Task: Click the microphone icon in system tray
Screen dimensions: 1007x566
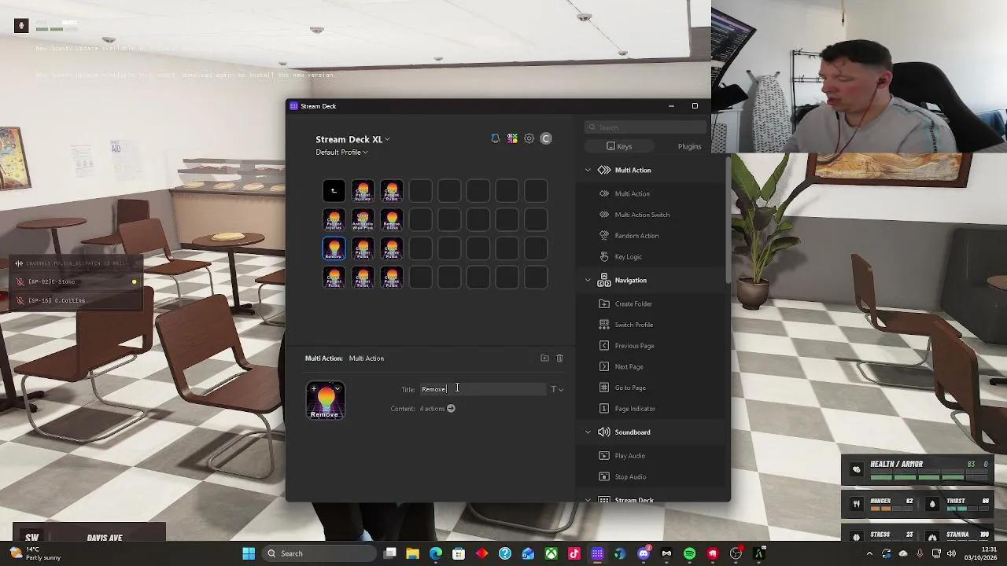Action: point(920,553)
